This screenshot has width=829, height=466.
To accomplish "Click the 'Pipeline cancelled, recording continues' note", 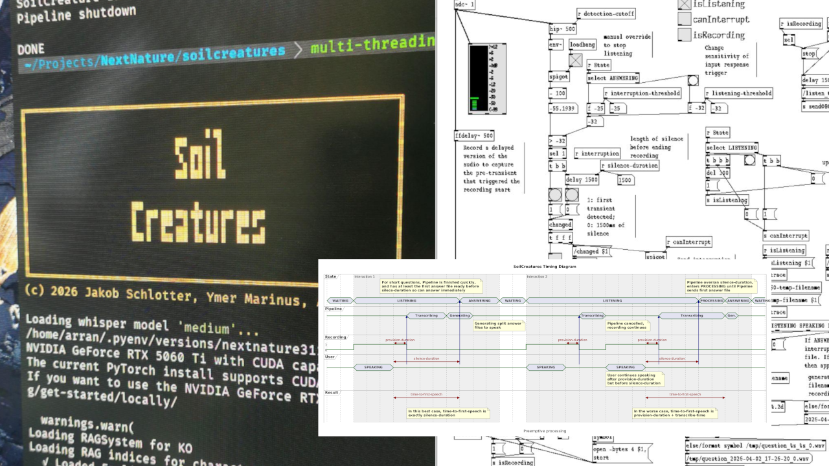I will [x=628, y=326].
